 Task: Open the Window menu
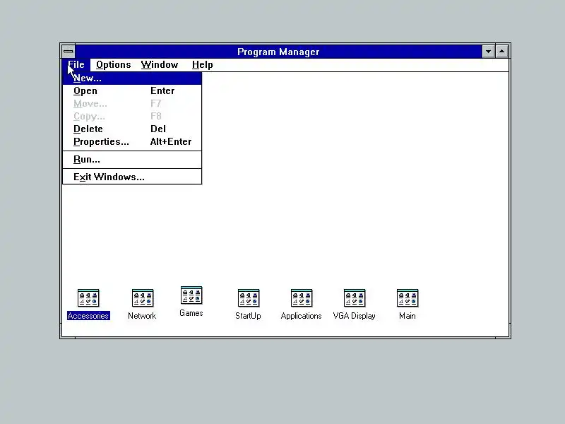pos(160,65)
